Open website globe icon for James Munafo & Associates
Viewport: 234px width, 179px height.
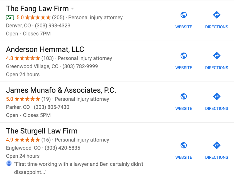click(184, 96)
